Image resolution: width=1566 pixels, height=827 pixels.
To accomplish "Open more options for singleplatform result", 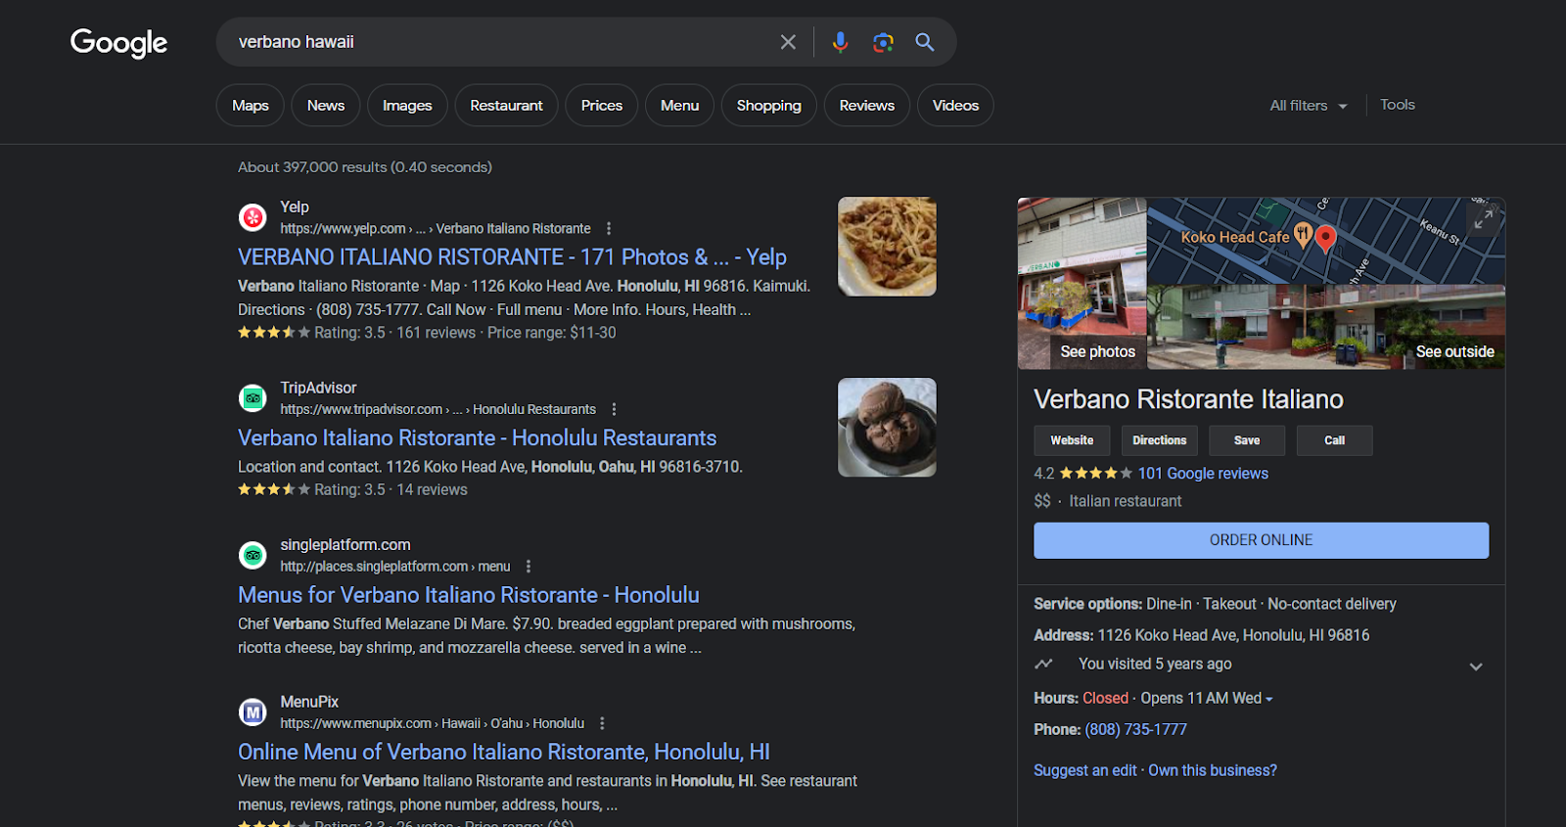I will point(529,566).
